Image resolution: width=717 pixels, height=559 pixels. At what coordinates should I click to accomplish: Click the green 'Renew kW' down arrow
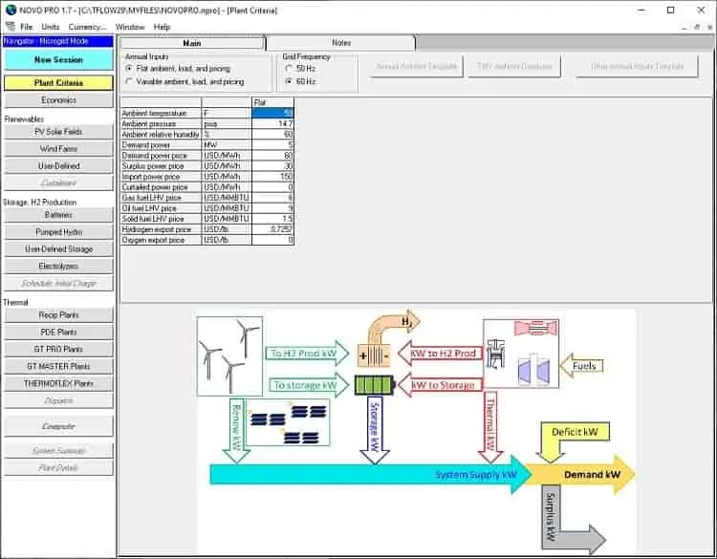pos(236,430)
